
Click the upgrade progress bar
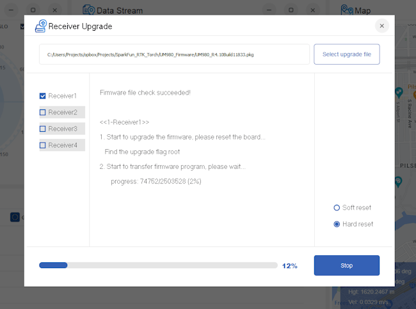(158, 265)
